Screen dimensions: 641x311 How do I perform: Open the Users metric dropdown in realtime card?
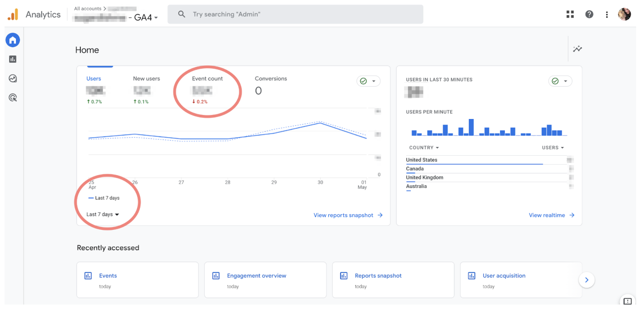553,148
